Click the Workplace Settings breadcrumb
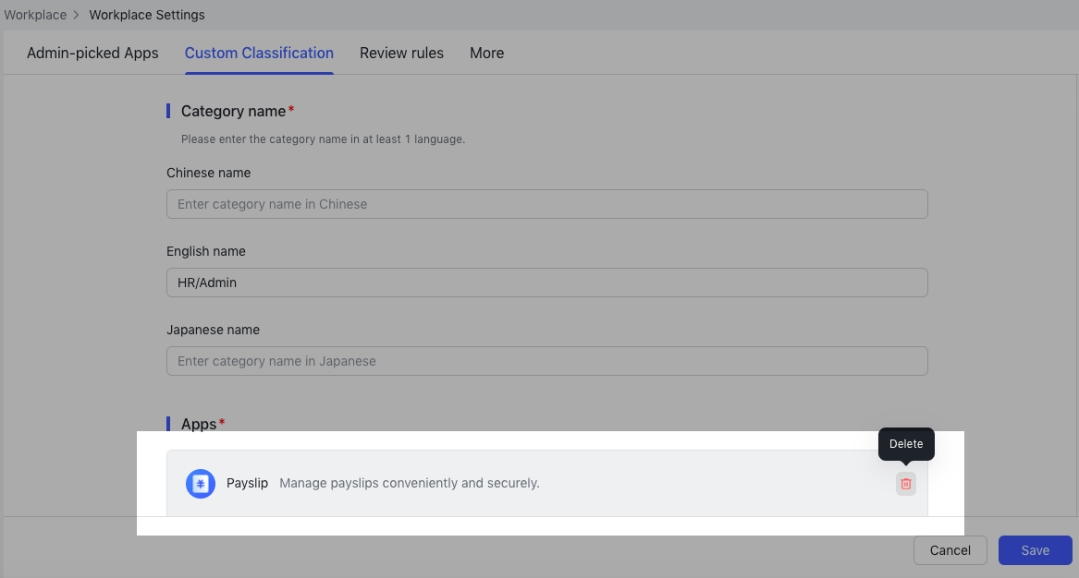Image resolution: width=1079 pixels, height=578 pixels. [147, 15]
